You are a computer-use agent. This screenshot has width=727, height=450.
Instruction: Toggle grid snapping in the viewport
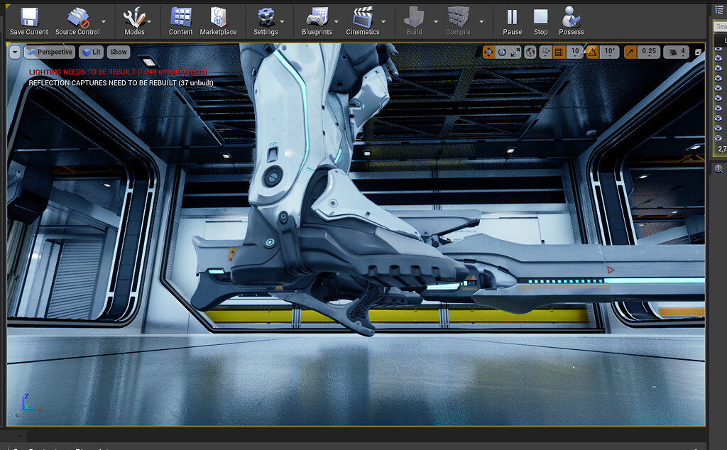(559, 52)
